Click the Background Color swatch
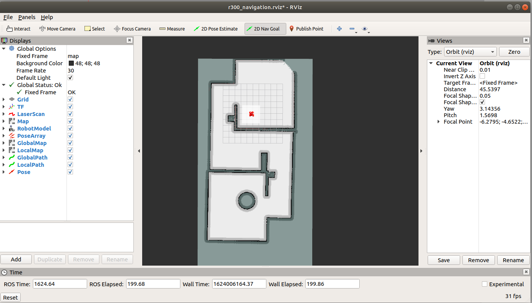Viewport: 532px width, 303px height. (71, 63)
